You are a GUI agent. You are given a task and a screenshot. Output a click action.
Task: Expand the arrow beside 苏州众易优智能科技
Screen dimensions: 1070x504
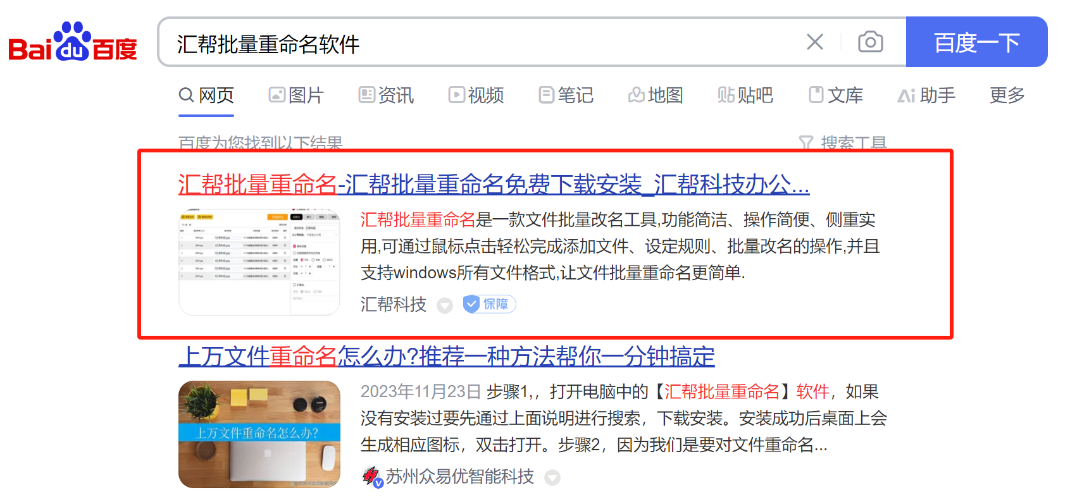pos(552,477)
